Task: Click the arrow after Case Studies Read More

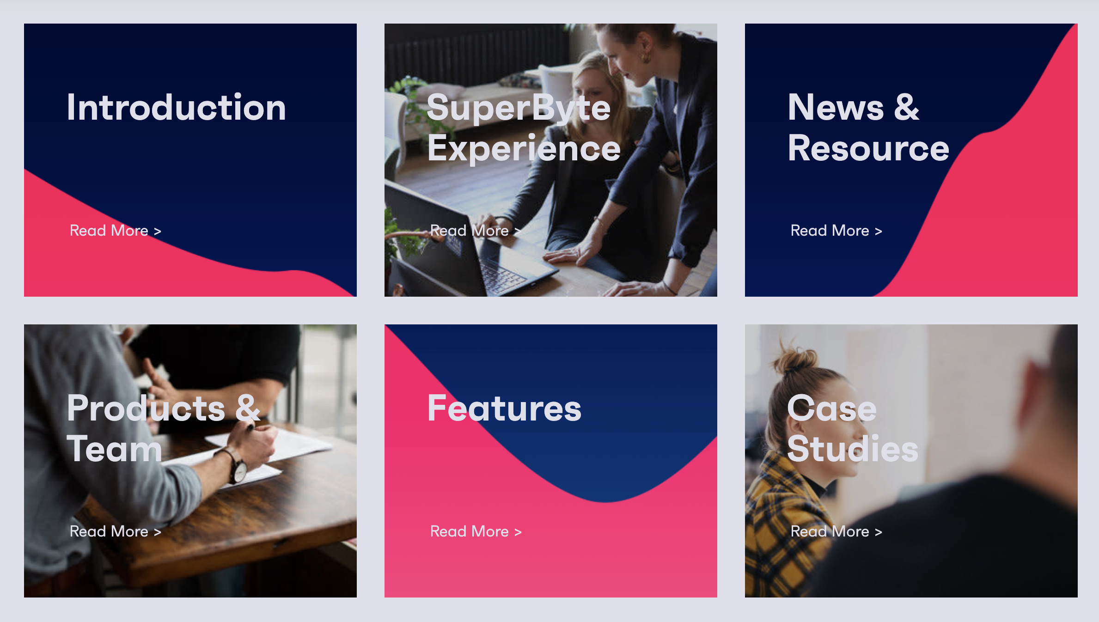Action: click(878, 532)
